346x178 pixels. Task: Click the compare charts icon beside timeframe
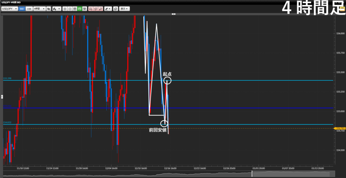[x=48, y=8]
